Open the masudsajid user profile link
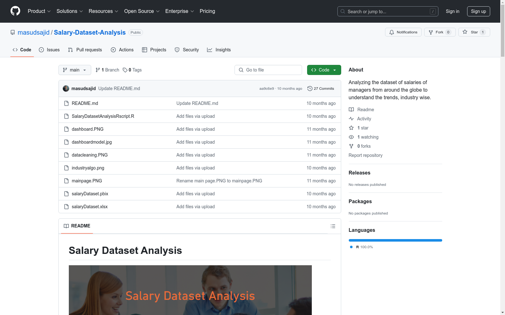Image resolution: width=505 pixels, height=315 pixels. click(33, 32)
